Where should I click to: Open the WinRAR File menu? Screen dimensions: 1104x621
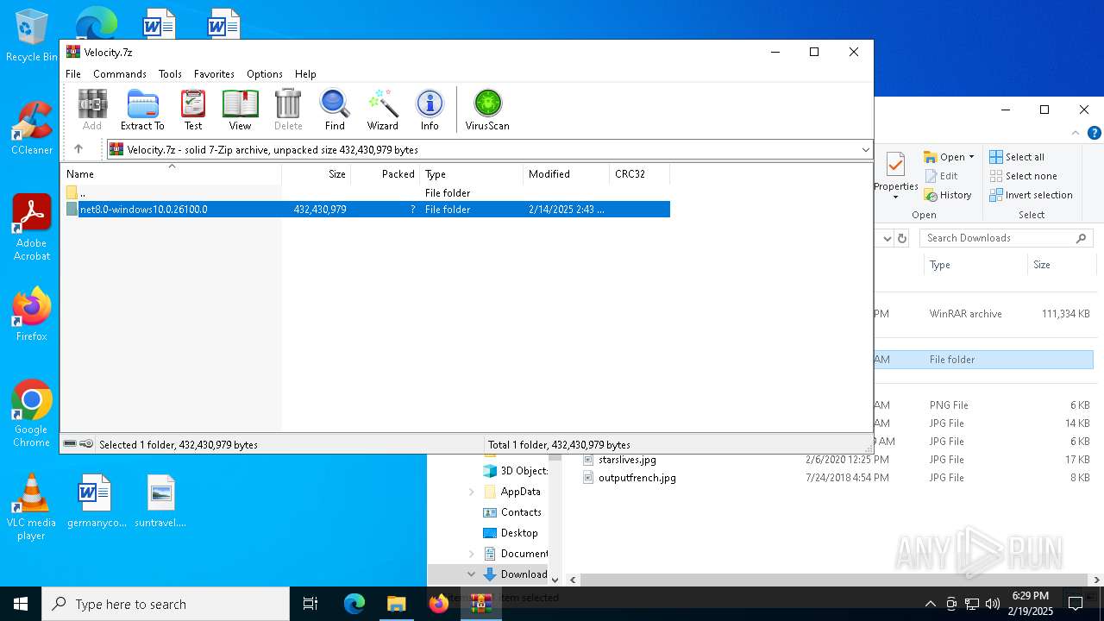(x=73, y=74)
